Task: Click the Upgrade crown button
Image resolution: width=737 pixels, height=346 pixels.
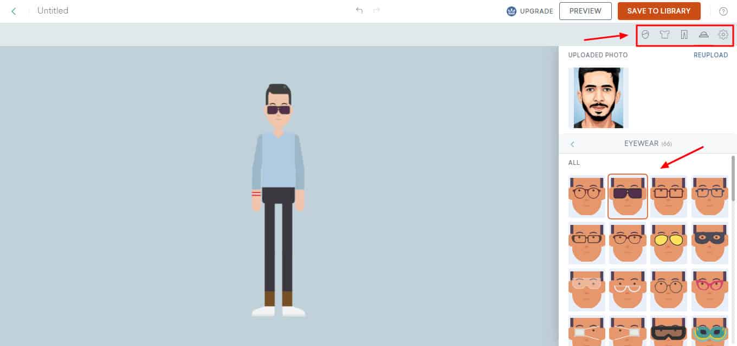Action: [529, 11]
